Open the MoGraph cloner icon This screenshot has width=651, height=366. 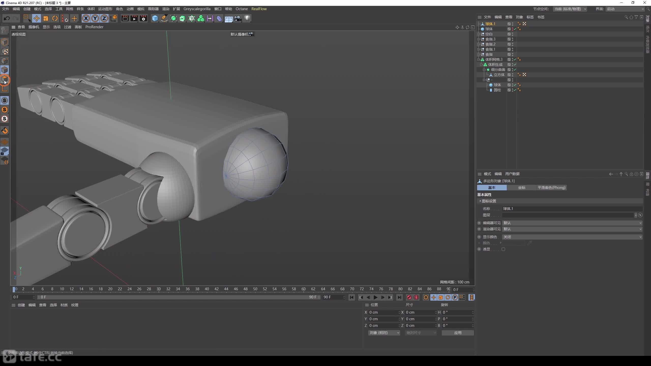[x=201, y=18]
